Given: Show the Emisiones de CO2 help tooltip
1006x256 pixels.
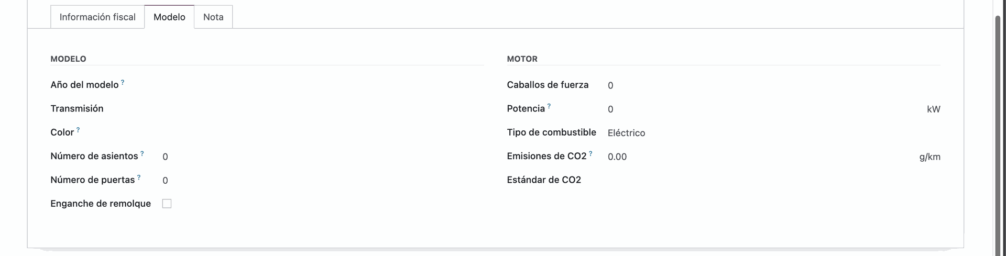Looking at the screenshot, I should point(591,153).
